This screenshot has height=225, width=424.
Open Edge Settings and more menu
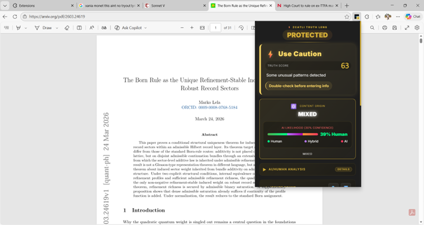(397, 16)
